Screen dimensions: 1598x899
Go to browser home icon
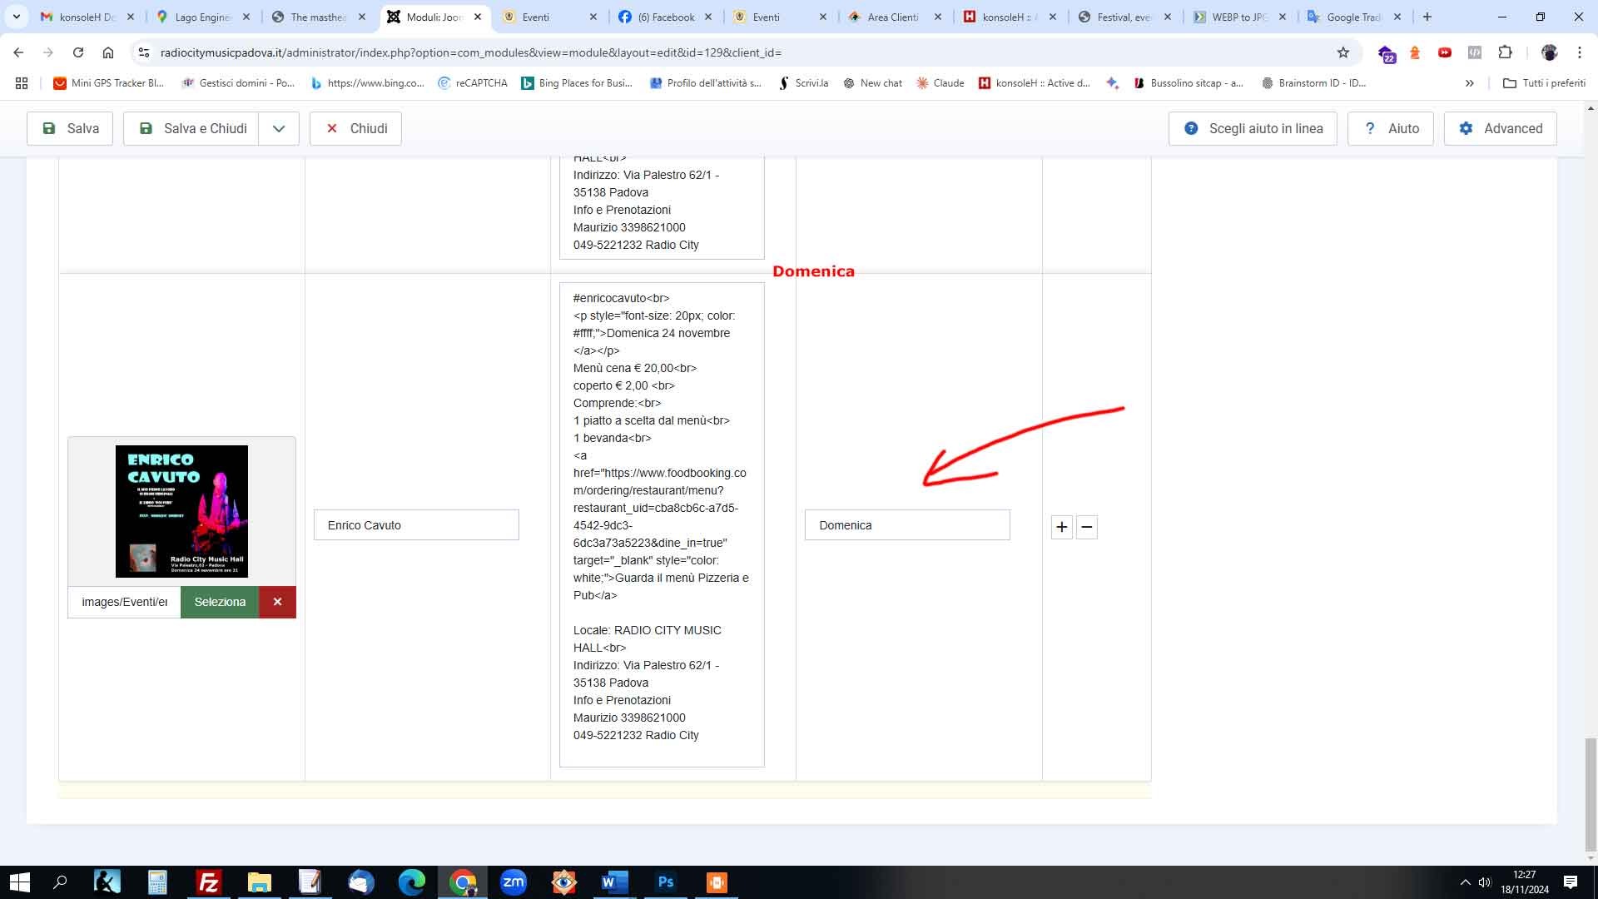[108, 52]
